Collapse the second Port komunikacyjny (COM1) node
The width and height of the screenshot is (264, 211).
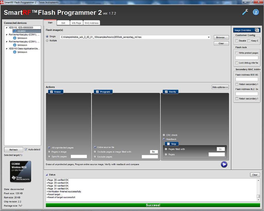point(6,41)
